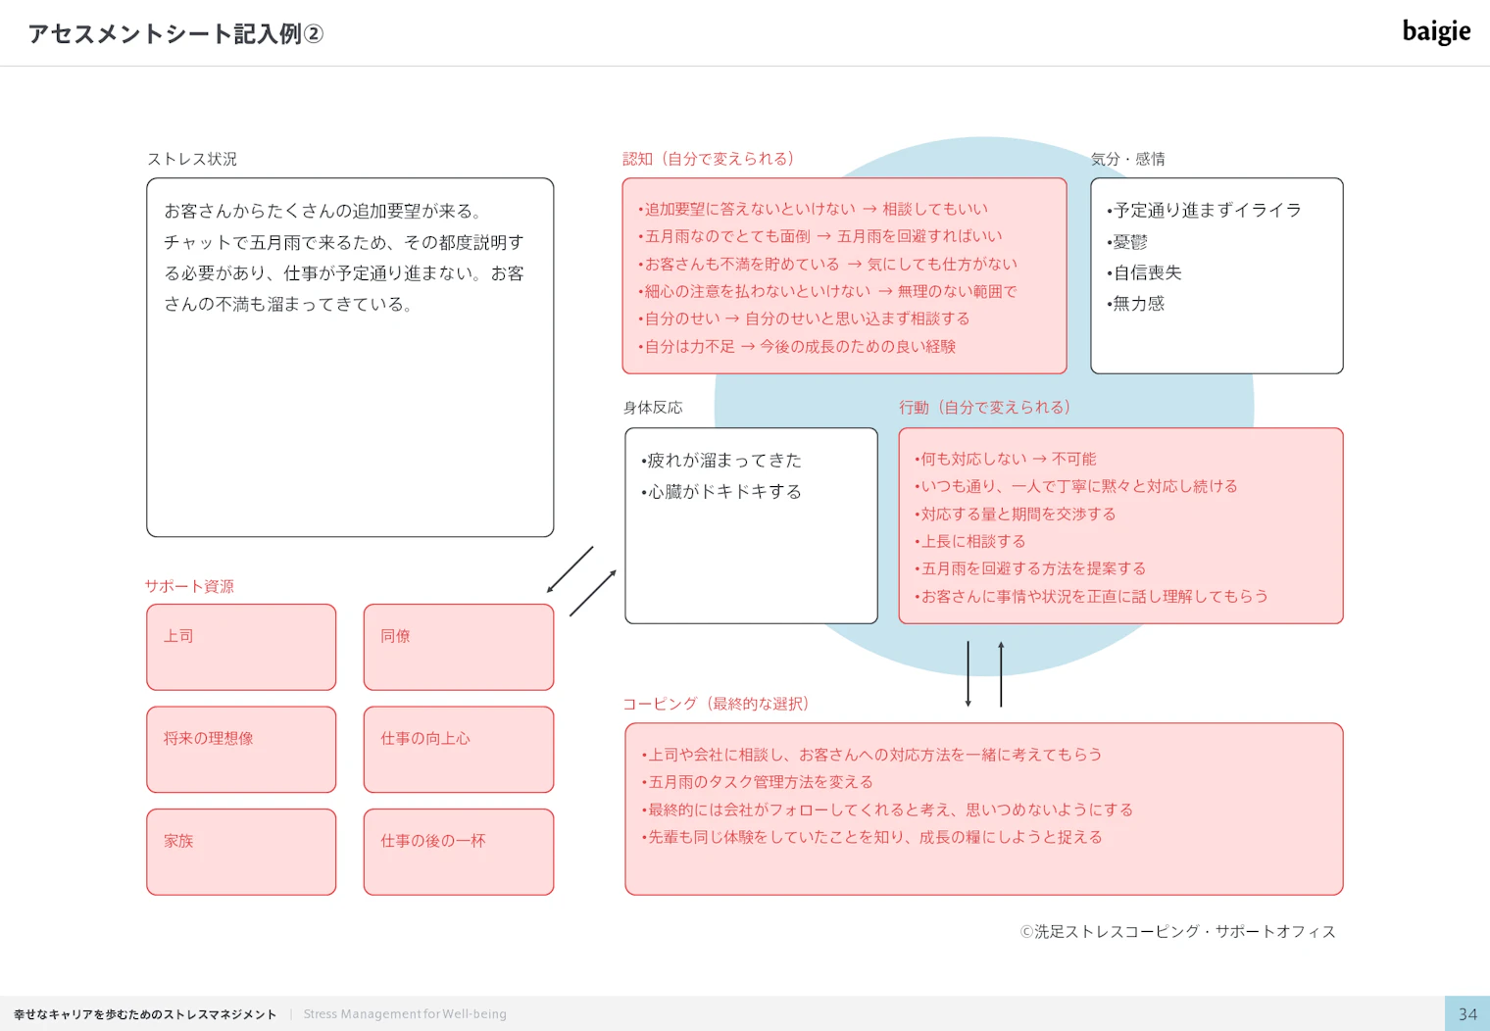Click the mood item 予定通り進まずイライラ
The image size is (1490, 1031).
(1204, 210)
